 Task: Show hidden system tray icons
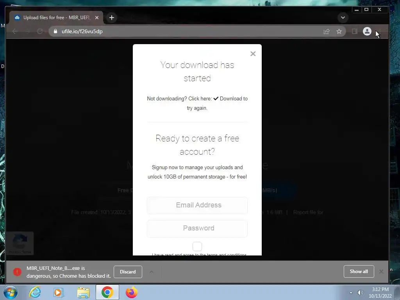[x=351, y=293]
